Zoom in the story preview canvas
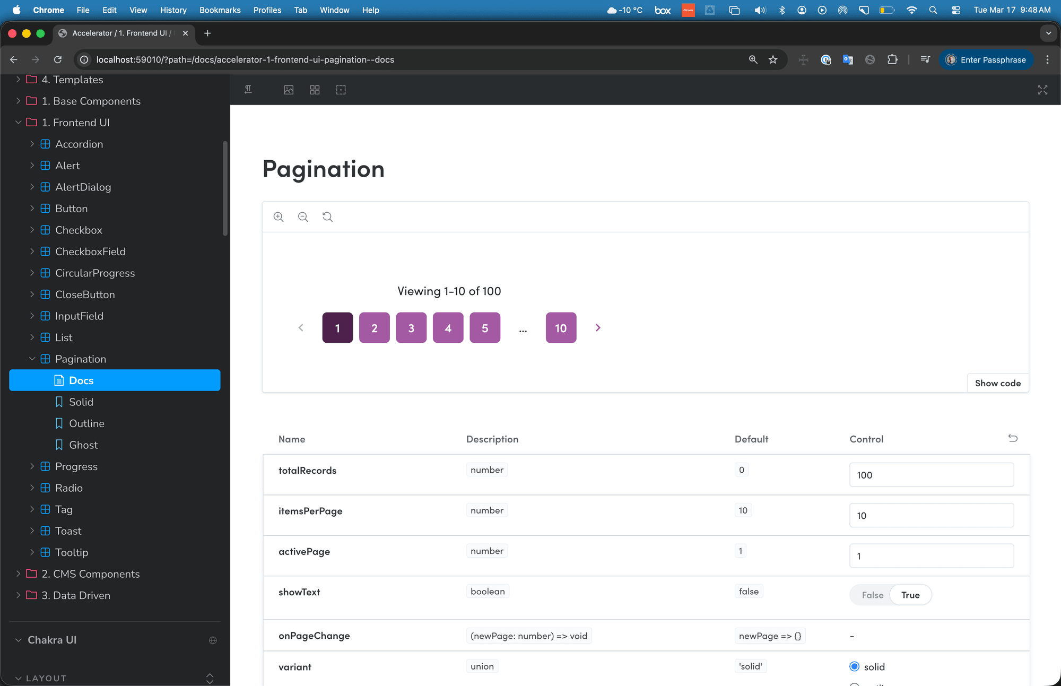Image resolution: width=1061 pixels, height=686 pixels. coord(279,216)
